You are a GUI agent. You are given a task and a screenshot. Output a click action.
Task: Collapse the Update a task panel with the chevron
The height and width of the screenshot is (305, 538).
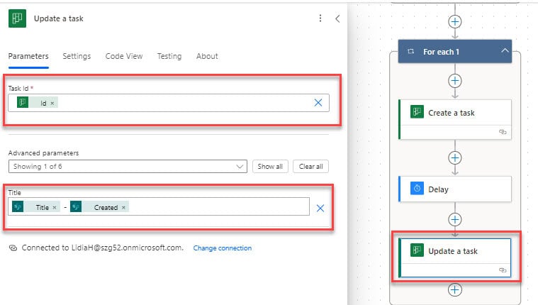pos(337,18)
